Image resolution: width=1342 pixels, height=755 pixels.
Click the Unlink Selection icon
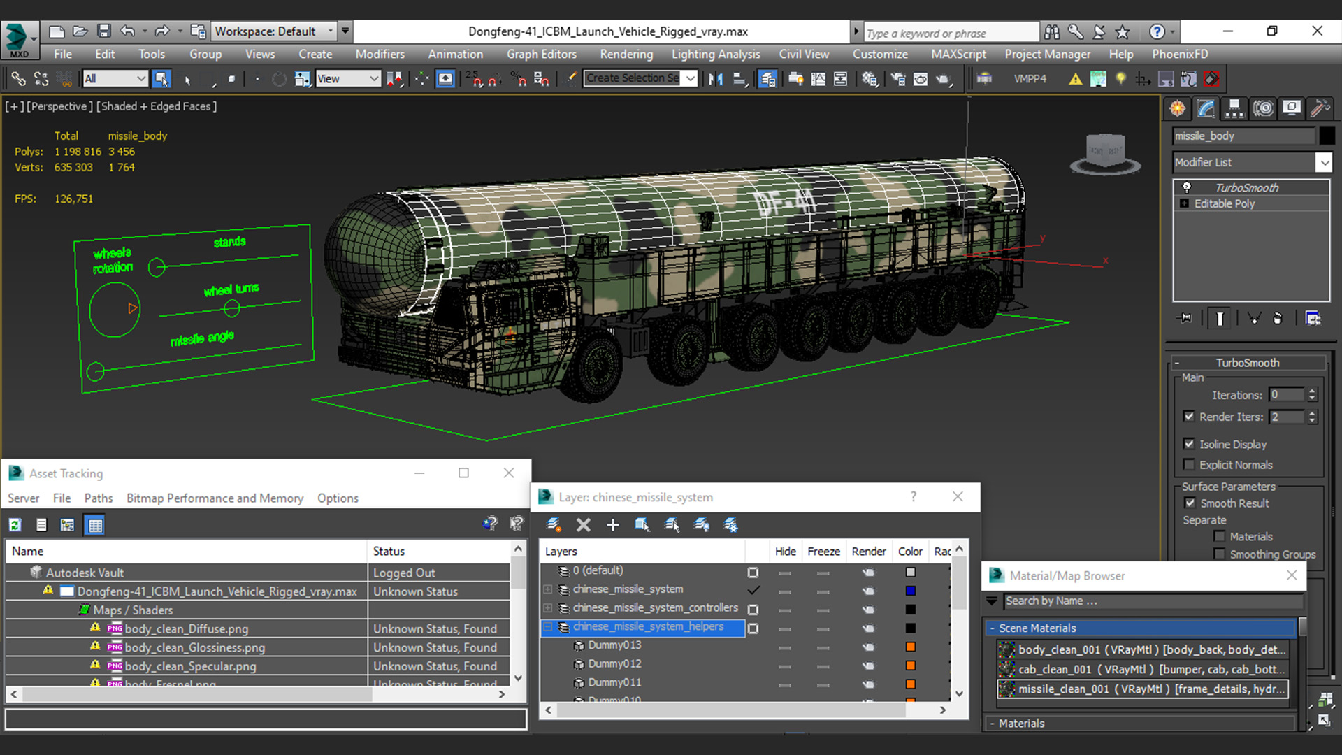tap(41, 79)
